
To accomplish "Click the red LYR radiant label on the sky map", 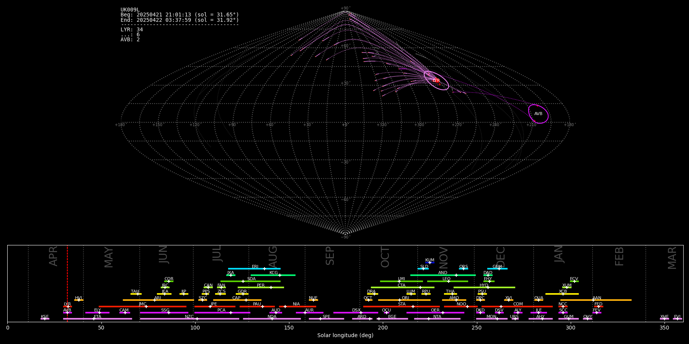I will 436,81.
